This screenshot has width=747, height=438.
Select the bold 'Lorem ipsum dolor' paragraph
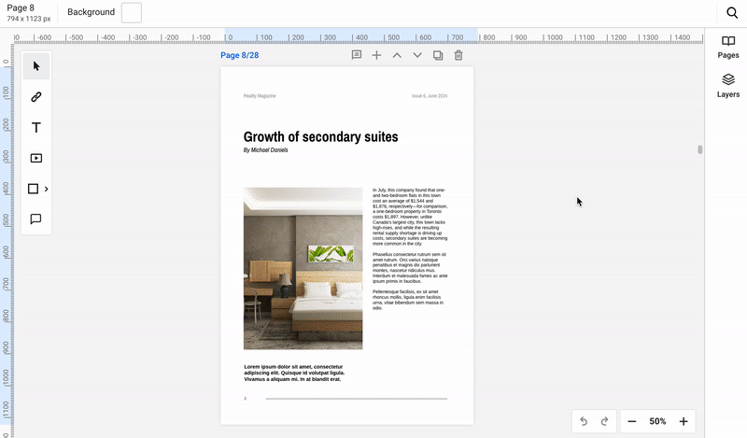(x=294, y=374)
